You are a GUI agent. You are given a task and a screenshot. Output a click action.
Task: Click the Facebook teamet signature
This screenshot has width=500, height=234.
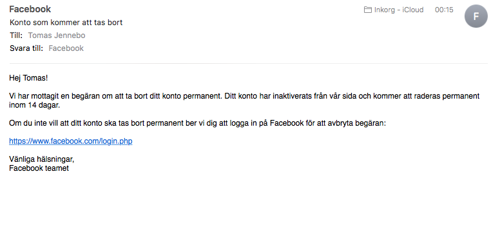[39, 168]
